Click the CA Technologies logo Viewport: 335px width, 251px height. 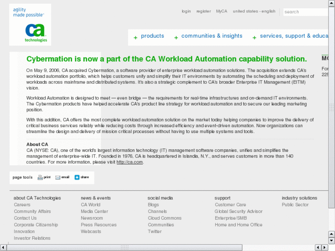(30, 24)
